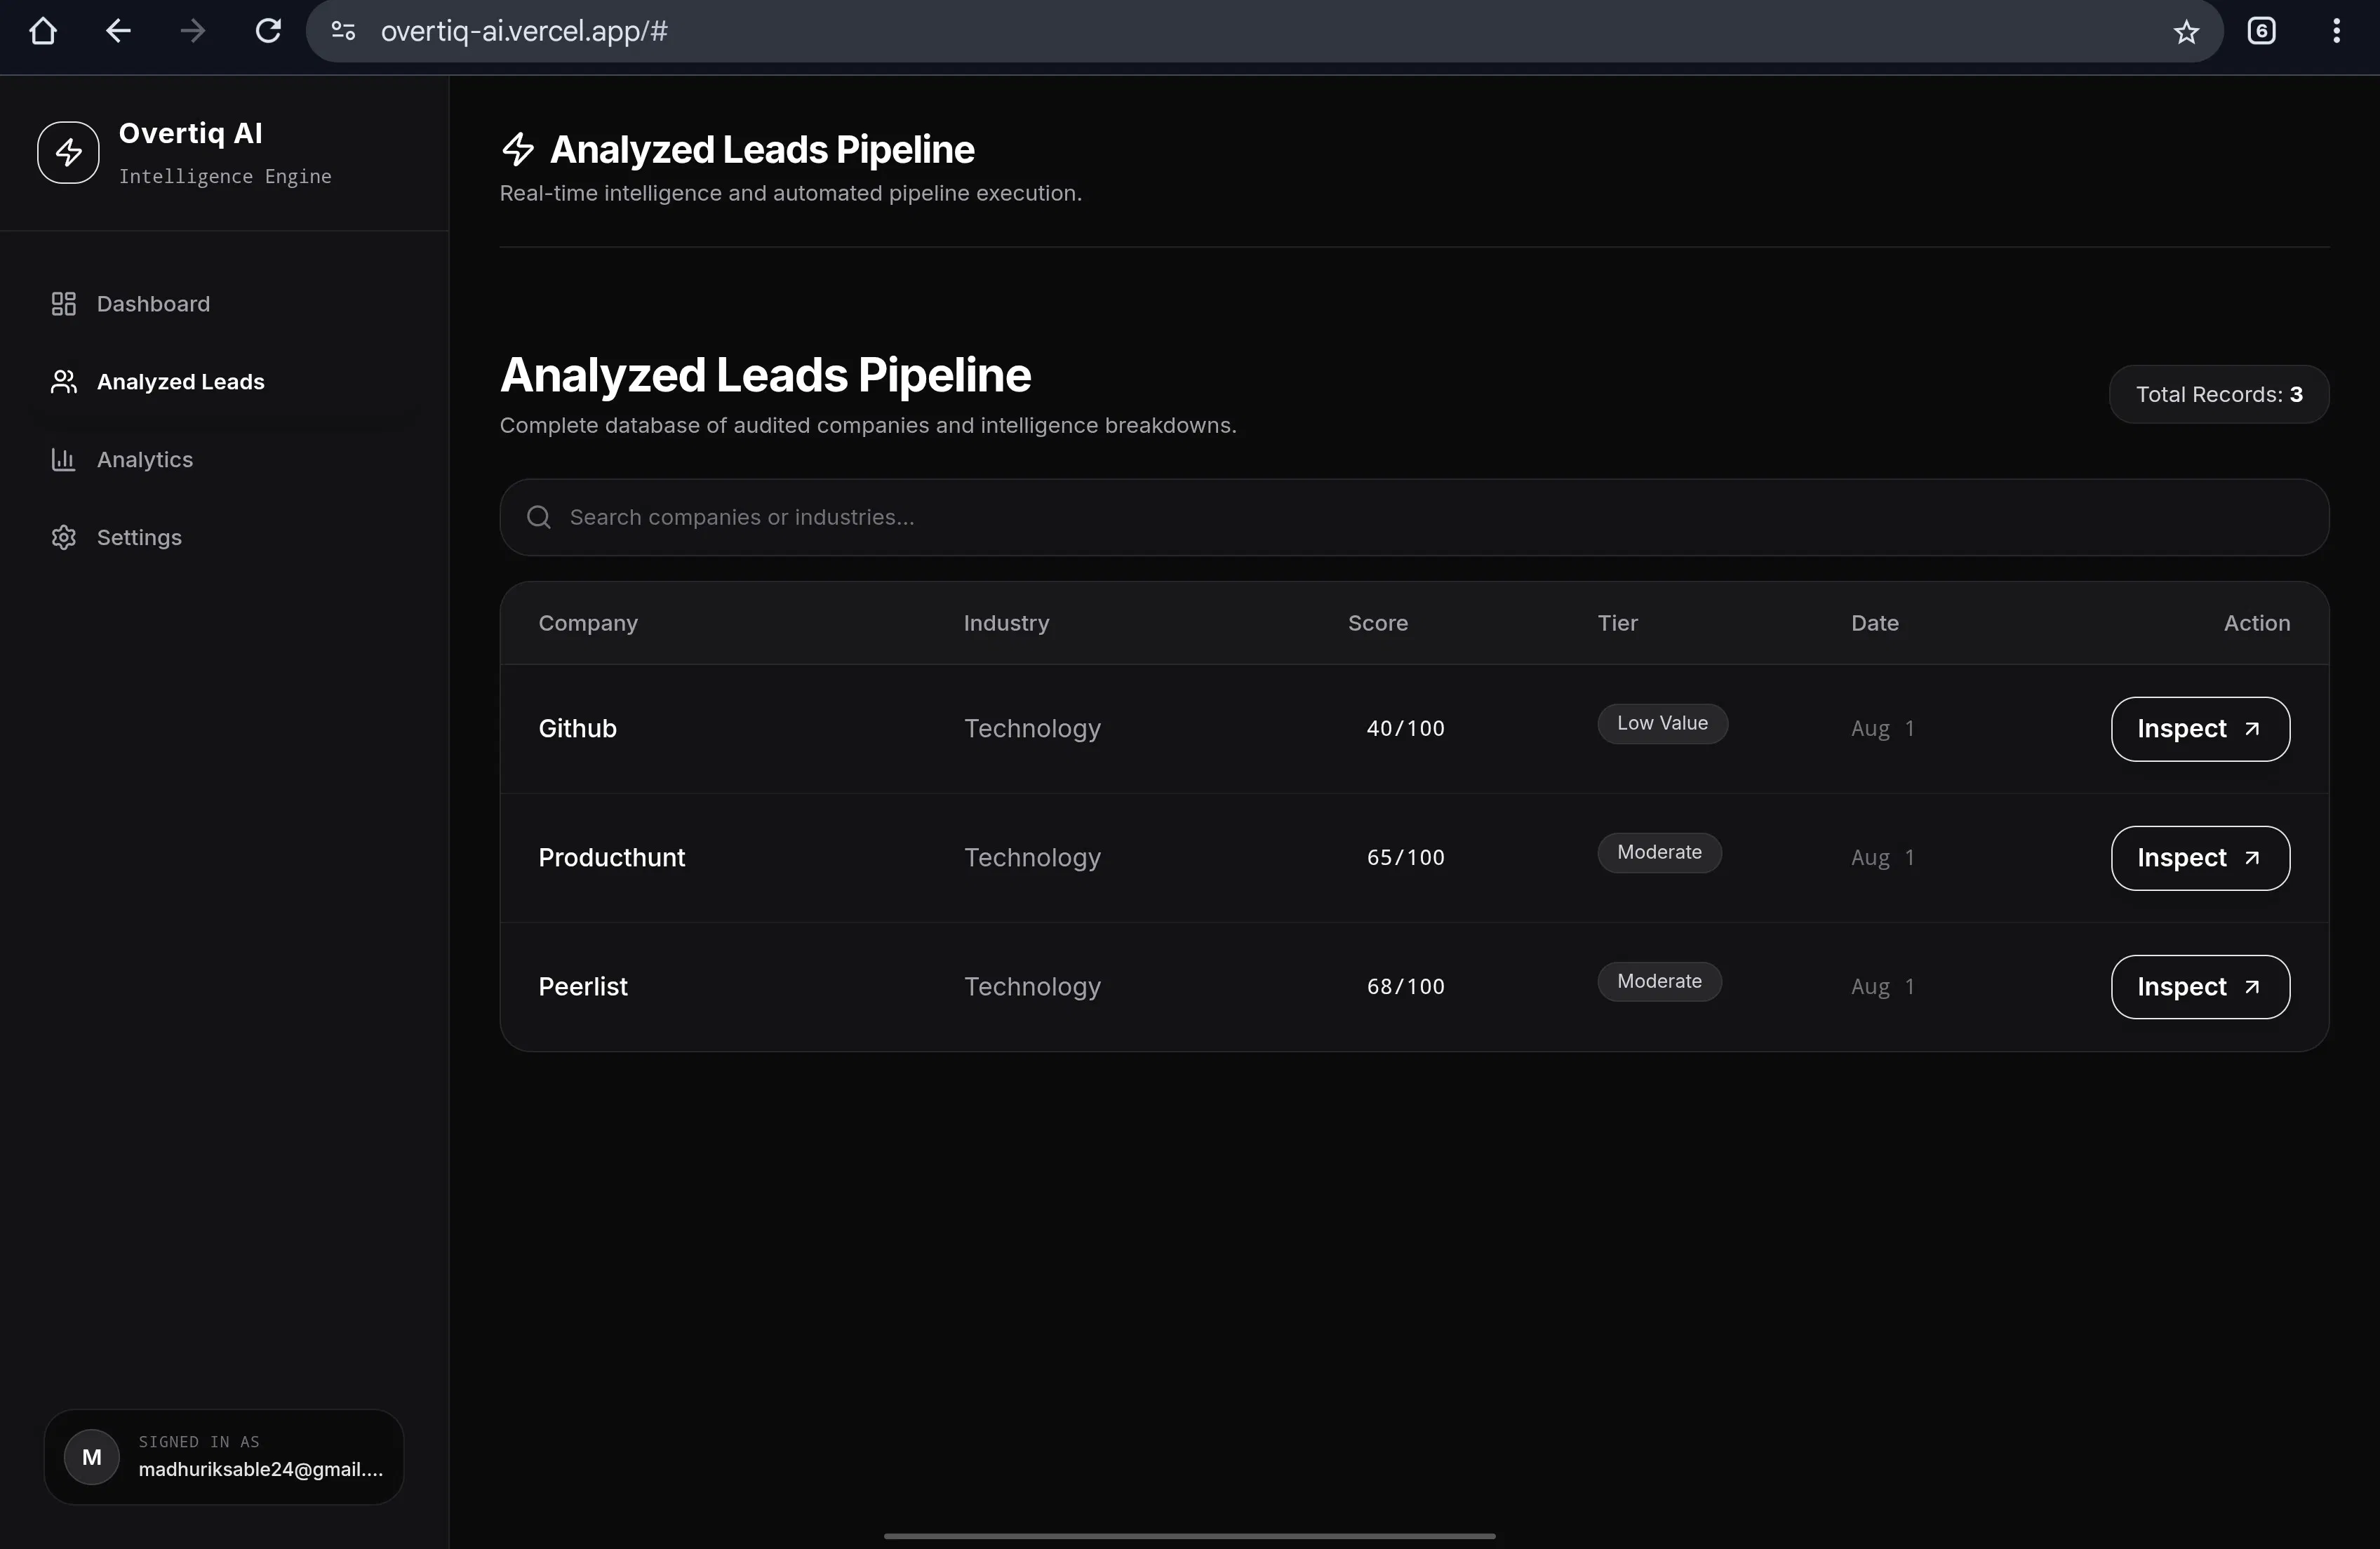Click the Moderate badge in Peerlist row
Image resolution: width=2380 pixels, height=1549 pixels.
(x=1659, y=982)
